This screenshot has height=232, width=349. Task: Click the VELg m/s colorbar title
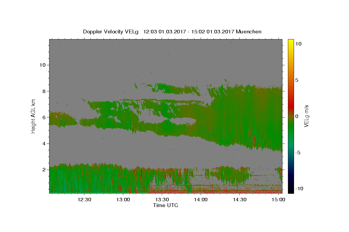coord(306,116)
